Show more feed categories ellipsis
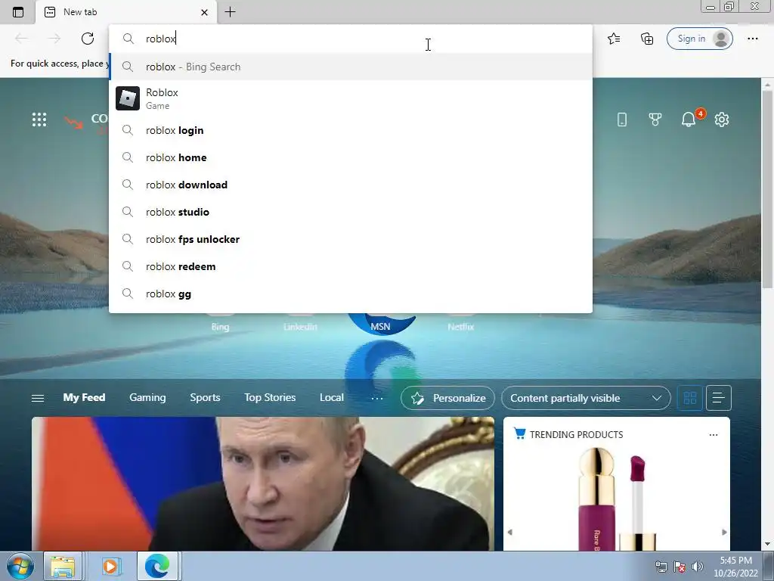Viewport: 774px width, 581px height. pos(377,398)
